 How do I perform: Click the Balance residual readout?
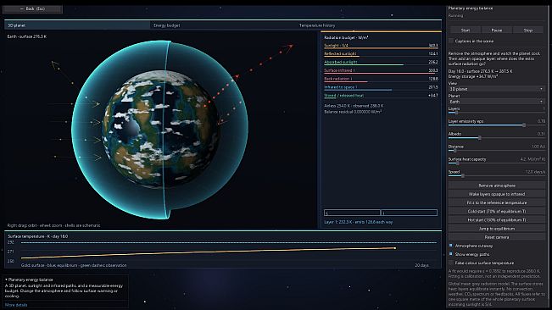tap(353, 112)
